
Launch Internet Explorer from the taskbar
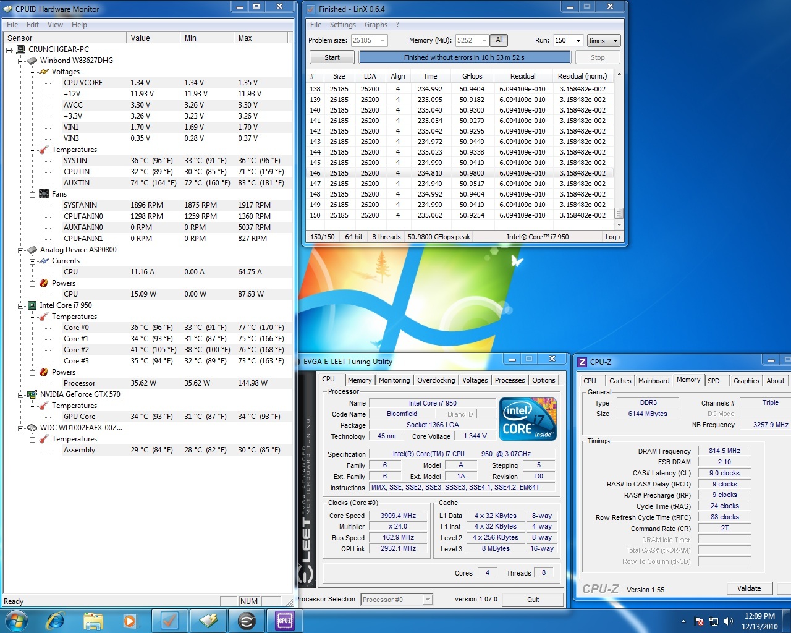click(55, 620)
